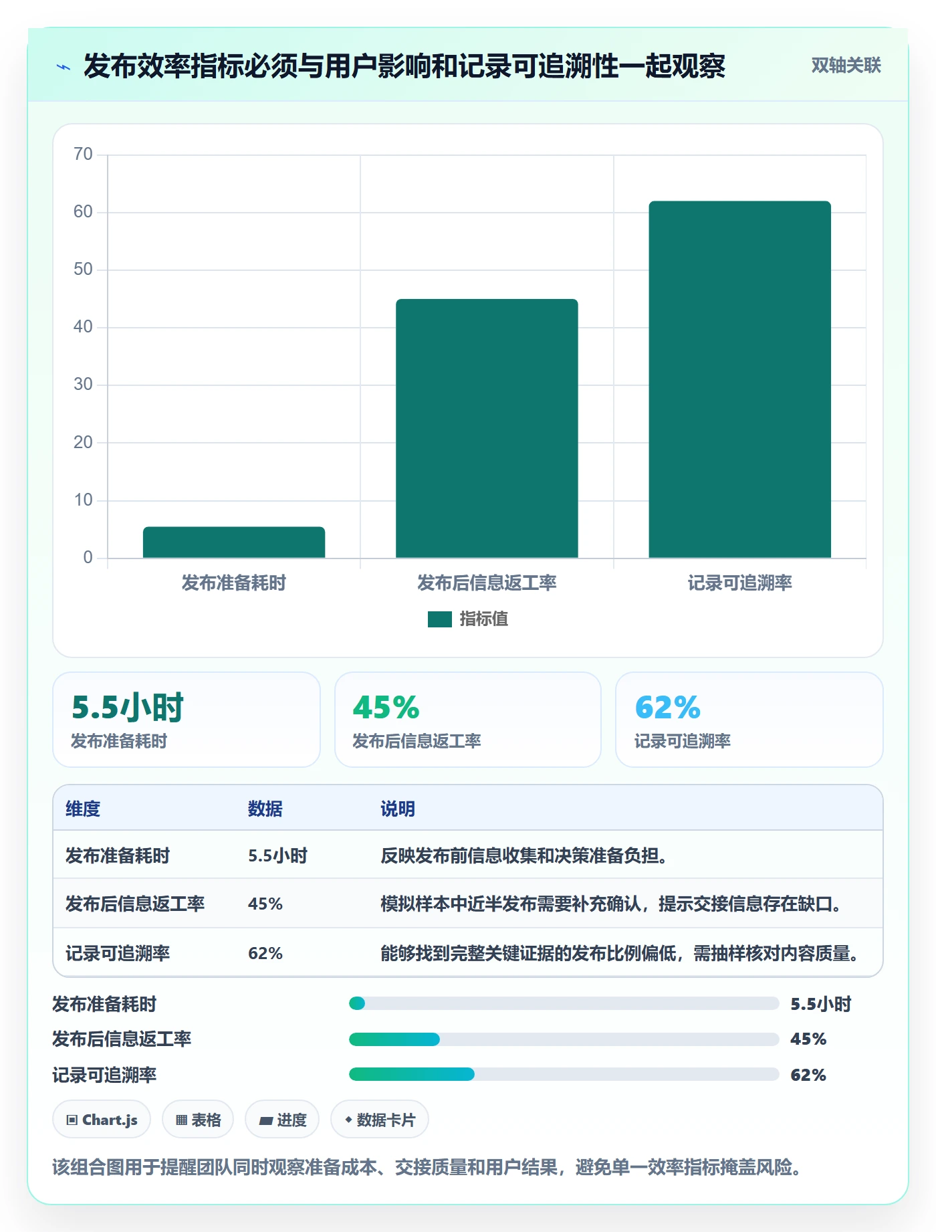Click the 记录可追溯率 bar in the chart
Viewport: 936px width, 1232px height.
click(739, 379)
